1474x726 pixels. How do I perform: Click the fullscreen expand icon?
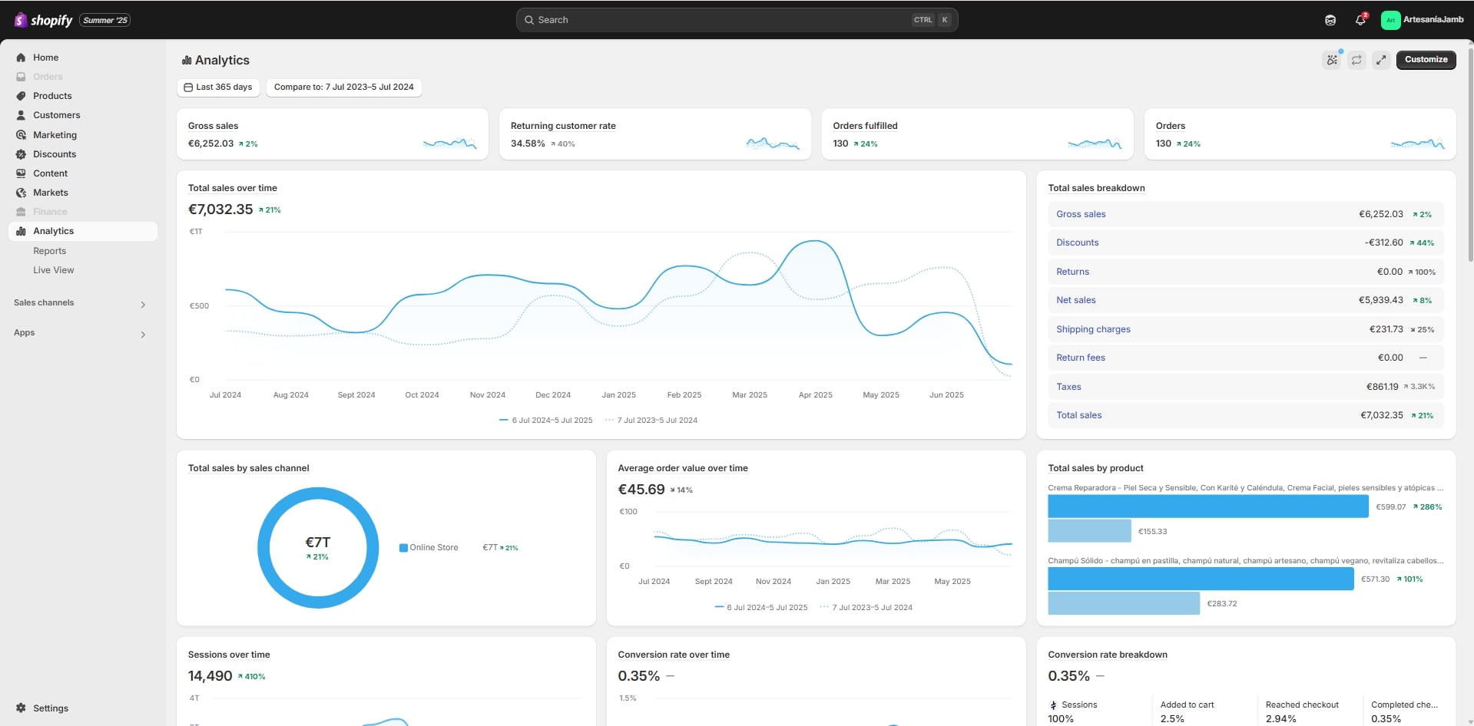pos(1381,60)
